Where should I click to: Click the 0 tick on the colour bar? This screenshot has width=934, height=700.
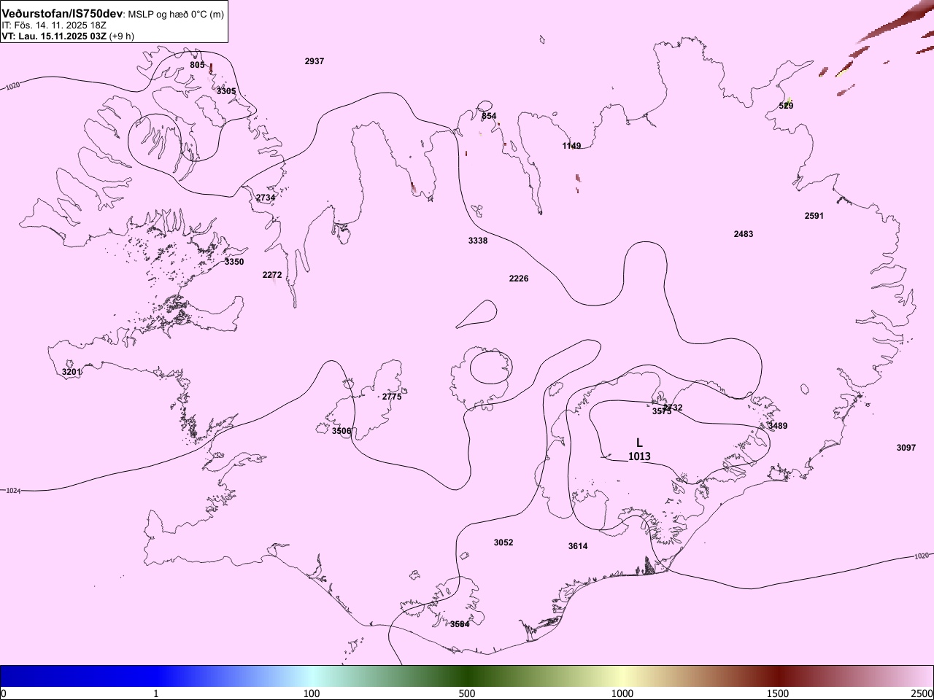pyautogui.click(x=4, y=693)
